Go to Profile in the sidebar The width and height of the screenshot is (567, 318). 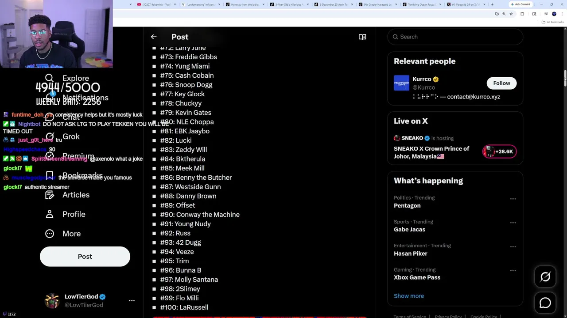coord(65,214)
